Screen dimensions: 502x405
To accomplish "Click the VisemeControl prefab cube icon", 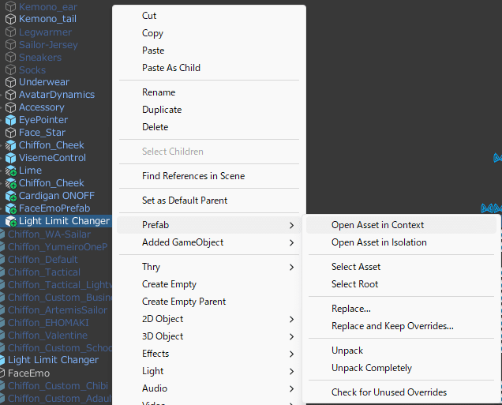I will pyautogui.click(x=11, y=158).
